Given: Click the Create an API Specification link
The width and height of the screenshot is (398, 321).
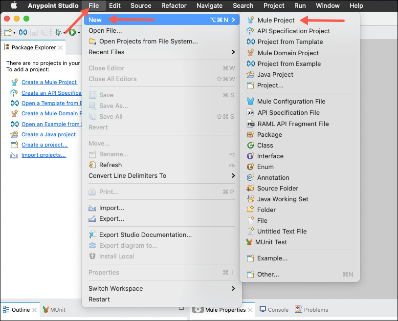Looking at the screenshot, I should coord(51,93).
